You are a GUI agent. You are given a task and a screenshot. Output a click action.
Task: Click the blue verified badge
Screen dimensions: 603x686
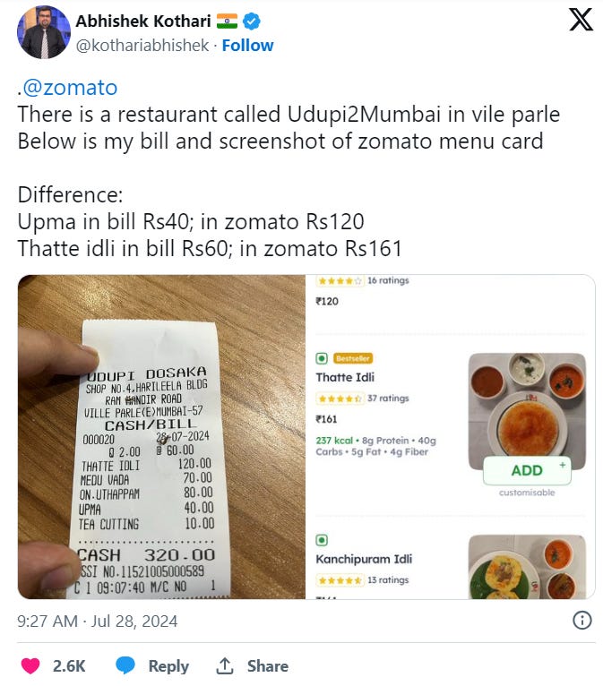(x=251, y=21)
